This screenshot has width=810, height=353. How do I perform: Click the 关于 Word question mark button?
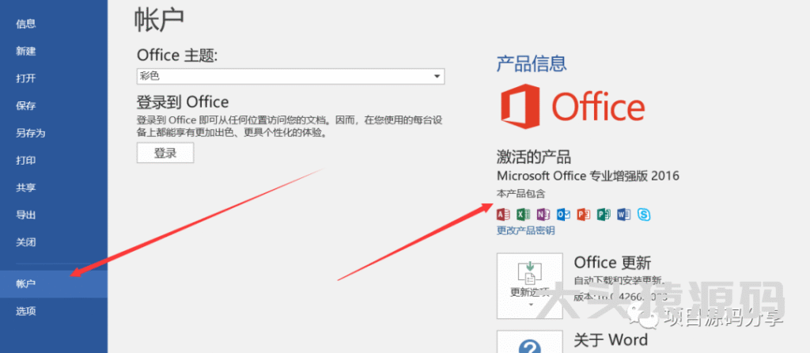[529, 342]
